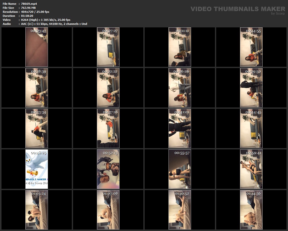The width and height of the screenshot is (288, 231).
Task: Select the frame at 00:37:18
Action: (108, 129)
